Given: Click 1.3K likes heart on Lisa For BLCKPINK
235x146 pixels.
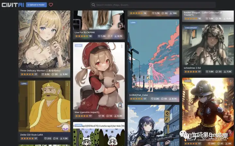Looking at the screenshot, I should pos(102,36).
